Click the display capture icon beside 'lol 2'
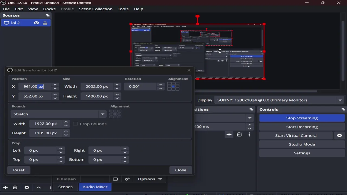Image resolution: width=347 pixels, height=195 pixels. pos(7,23)
